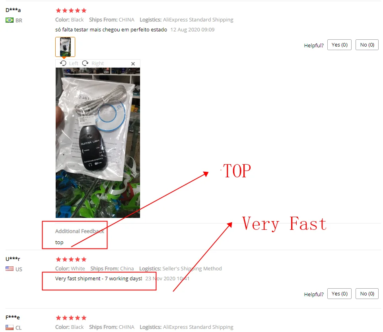
Task: Click the Chile flag icon
Action: 10,327
